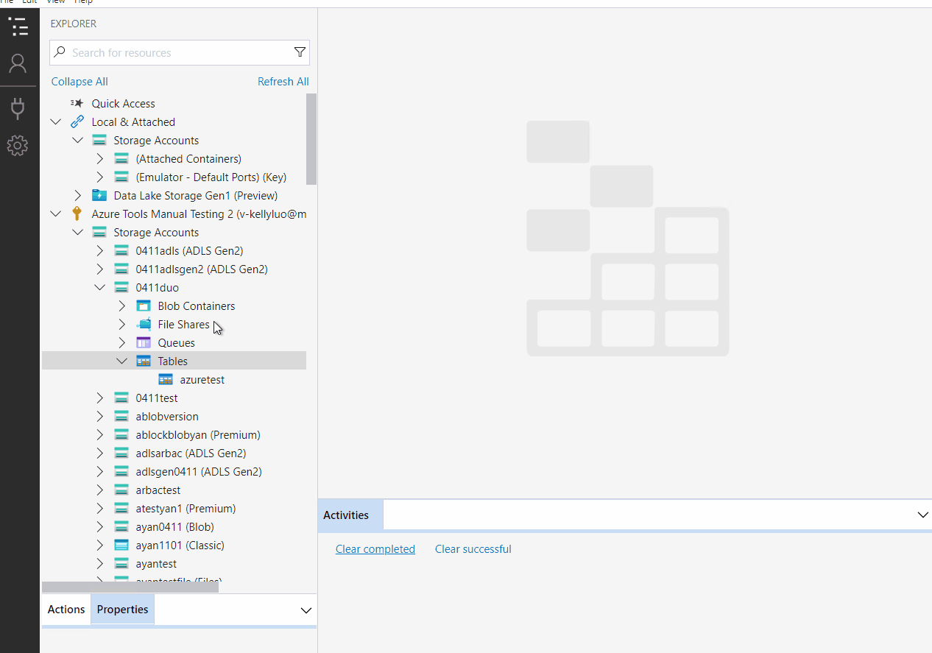Open the Account Management icon

point(18,64)
